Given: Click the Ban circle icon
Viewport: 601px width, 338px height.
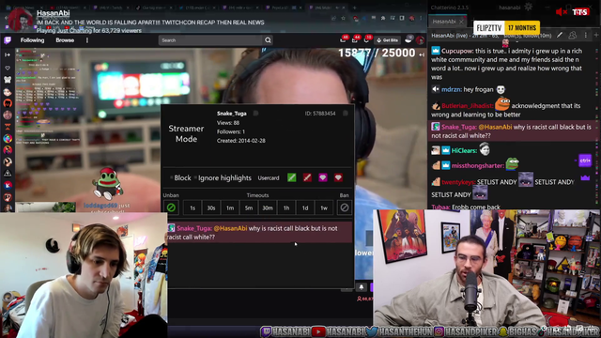Looking at the screenshot, I should (345, 207).
